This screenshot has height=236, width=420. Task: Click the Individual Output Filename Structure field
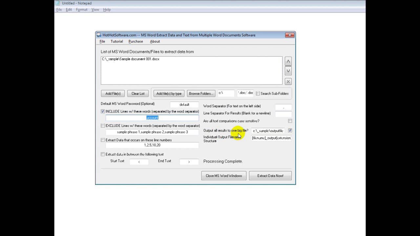click(x=271, y=138)
